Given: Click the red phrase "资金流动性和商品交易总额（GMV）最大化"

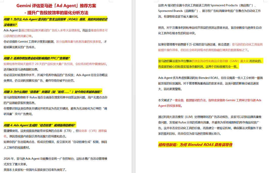Looking at the screenshot, I should click(220, 61).
